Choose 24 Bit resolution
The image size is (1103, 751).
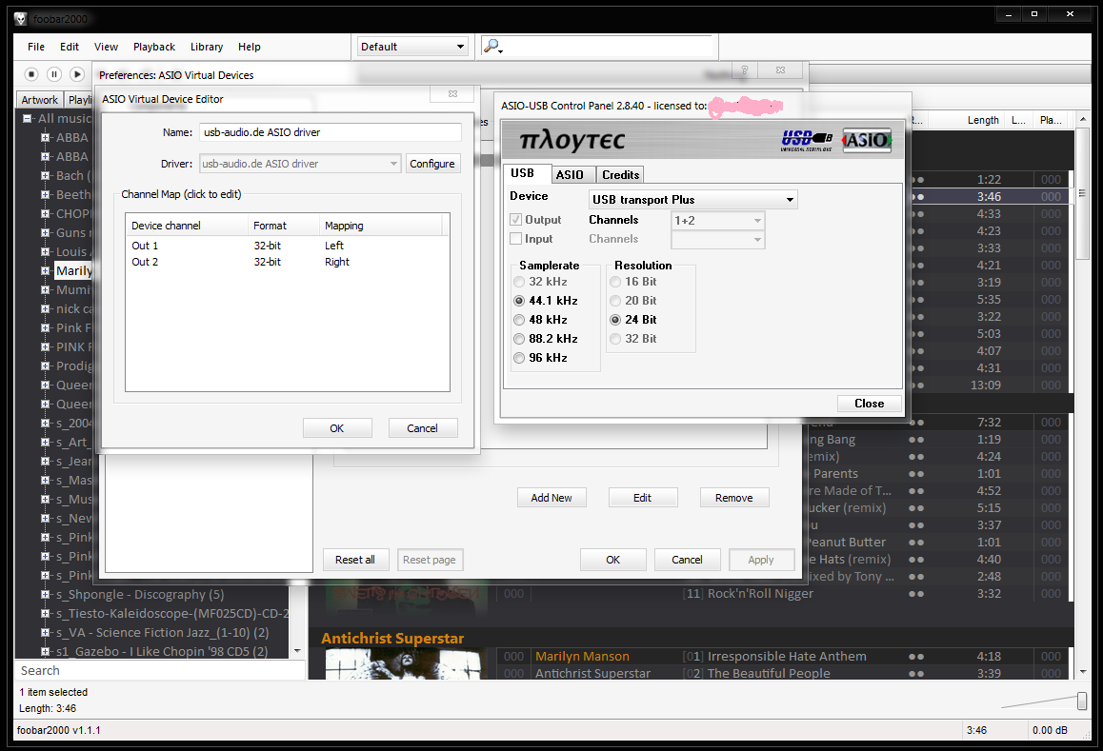coord(615,320)
